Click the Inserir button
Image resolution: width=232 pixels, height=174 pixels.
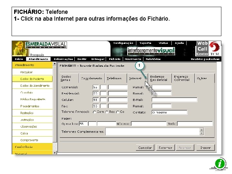(206, 148)
